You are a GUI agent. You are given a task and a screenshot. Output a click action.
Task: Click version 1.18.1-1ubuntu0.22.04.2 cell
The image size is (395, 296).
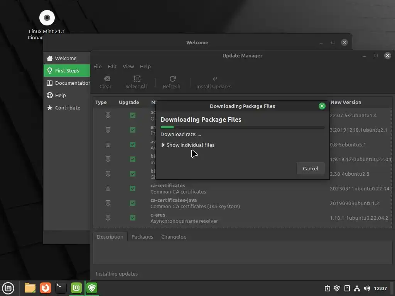(359, 218)
